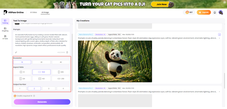Open the notifications bell
This screenshot has width=227, height=109.
point(215,12)
